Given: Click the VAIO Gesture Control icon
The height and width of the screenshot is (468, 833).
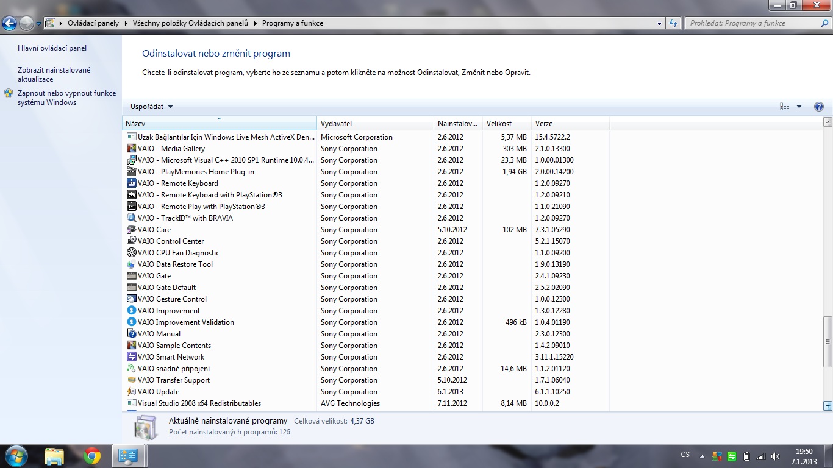Looking at the screenshot, I should tap(131, 299).
